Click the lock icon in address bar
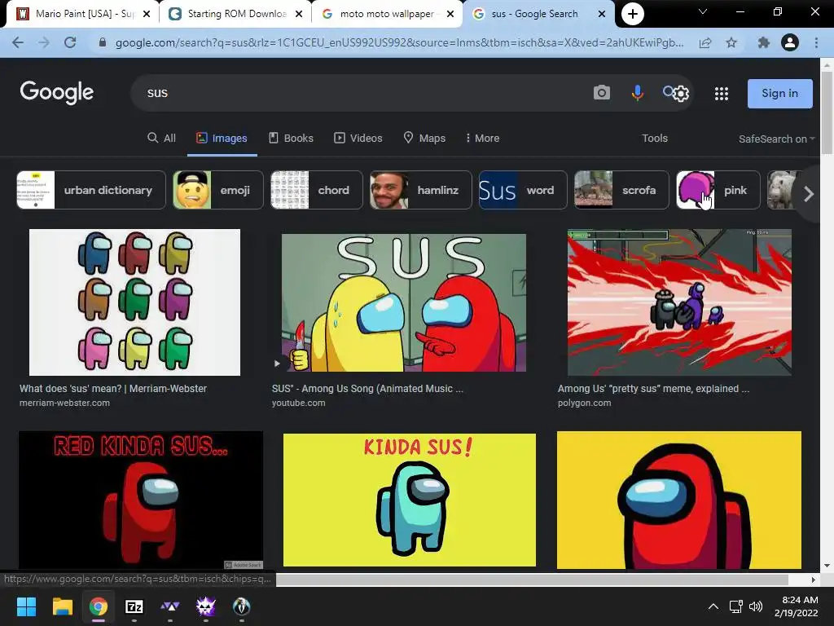This screenshot has width=834, height=626. [x=103, y=42]
